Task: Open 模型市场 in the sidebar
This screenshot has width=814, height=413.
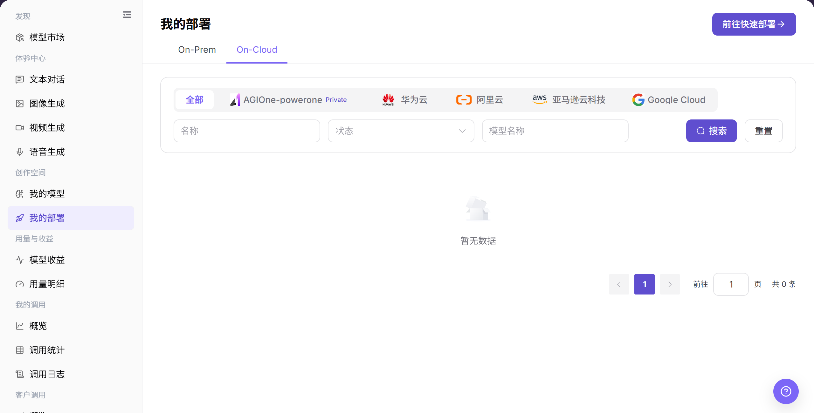Action: point(71,37)
